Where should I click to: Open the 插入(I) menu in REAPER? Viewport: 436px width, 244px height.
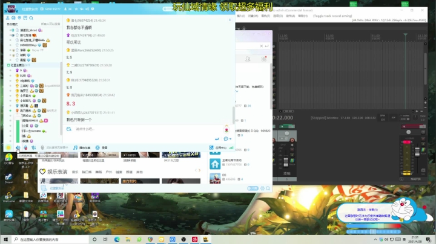pyautogui.click(x=241, y=16)
